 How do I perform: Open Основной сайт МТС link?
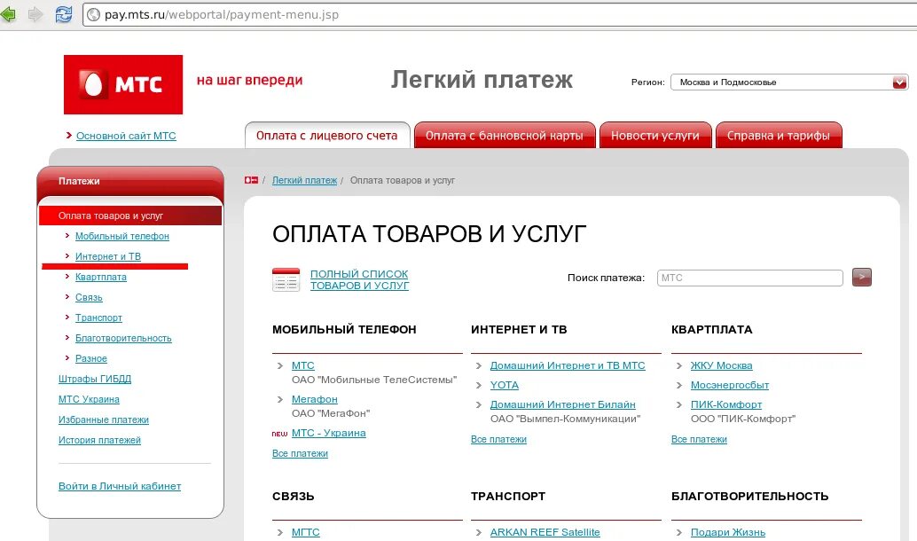[x=126, y=136]
